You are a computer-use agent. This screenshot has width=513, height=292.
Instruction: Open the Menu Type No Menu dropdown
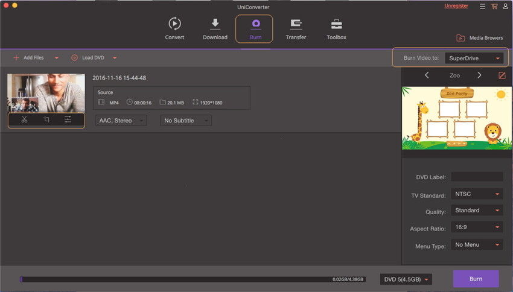(477, 244)
